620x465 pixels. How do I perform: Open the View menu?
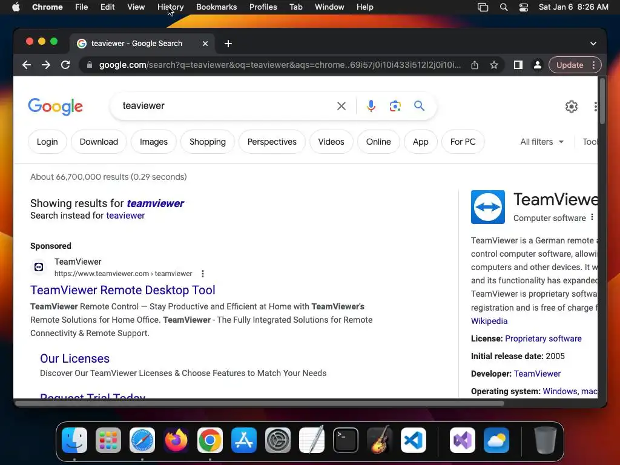click(136, 7)
